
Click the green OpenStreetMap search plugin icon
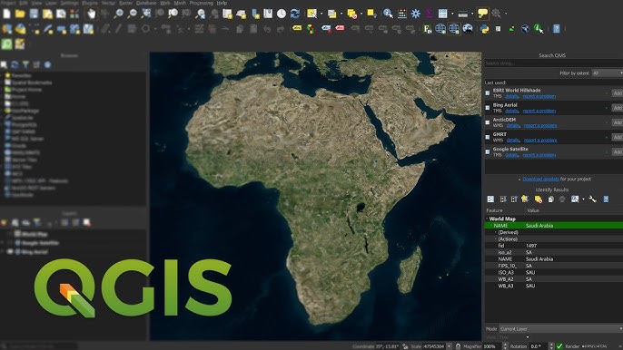pyautogui.click(x=6, y=44)
